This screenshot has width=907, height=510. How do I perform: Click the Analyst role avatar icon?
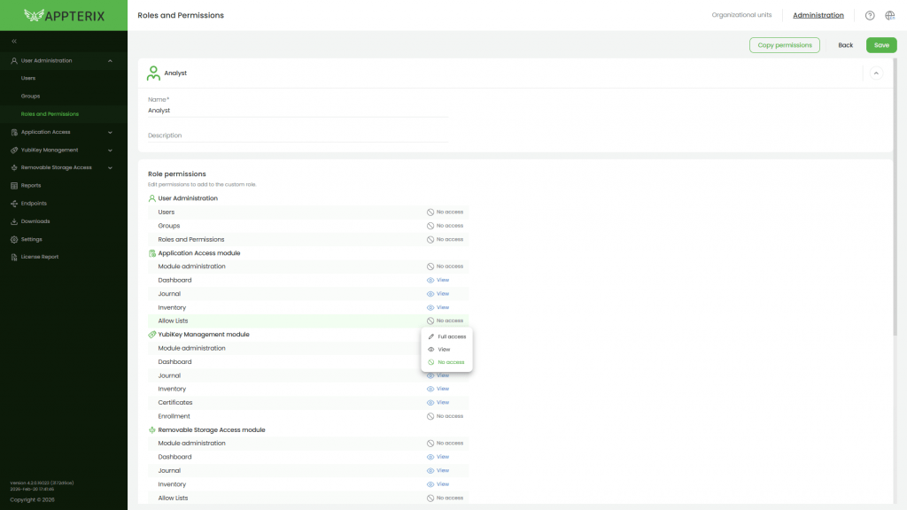coord(152,72)
